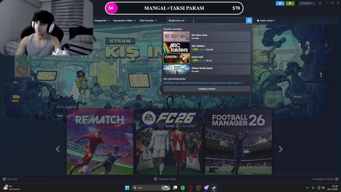This screenshot has height=192, width=341.
Task: Click the Oyun Ekle plus icon
Action: click(4, 179)
